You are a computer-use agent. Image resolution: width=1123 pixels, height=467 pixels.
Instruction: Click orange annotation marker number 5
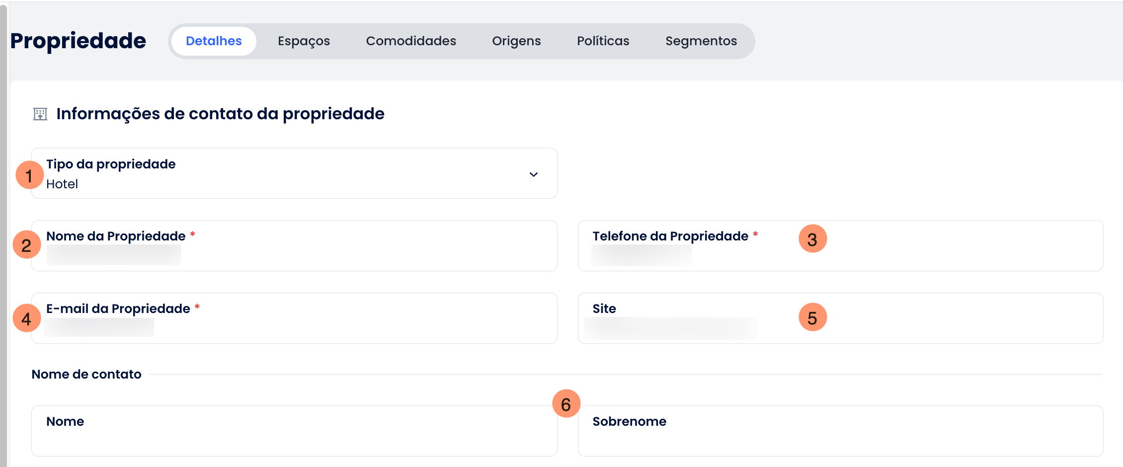[x=812, y=317]
